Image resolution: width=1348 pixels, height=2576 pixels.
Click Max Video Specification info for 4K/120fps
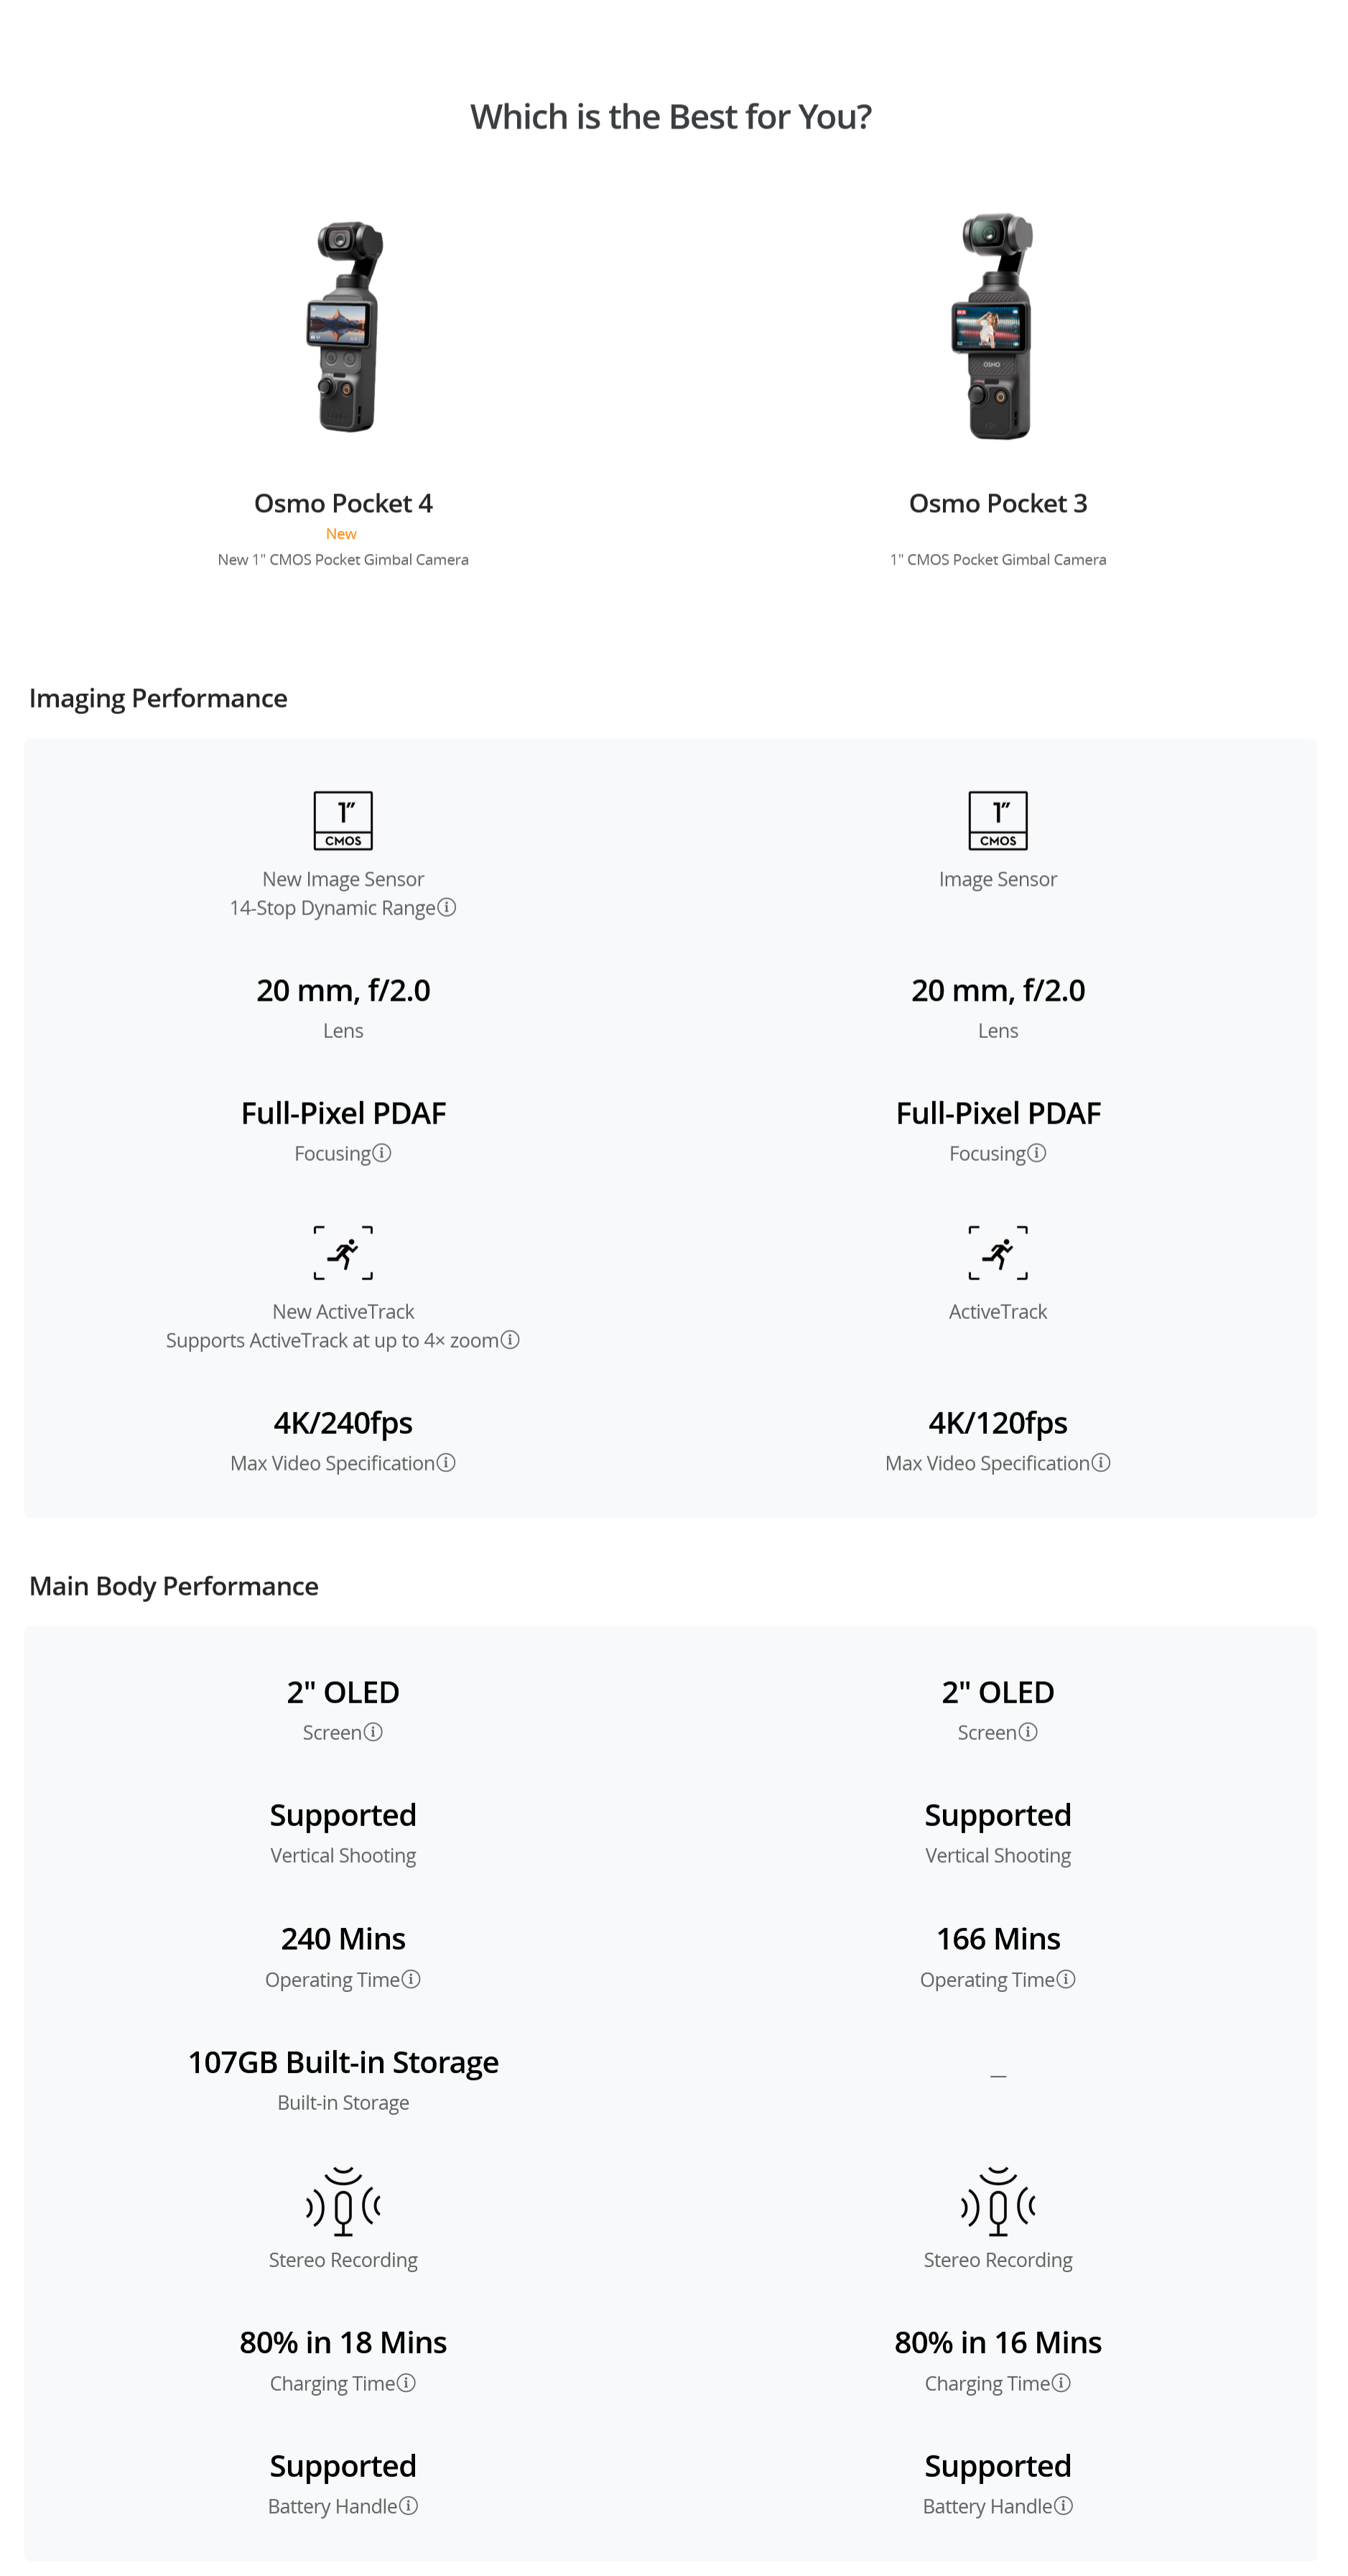(x=1101, y=1462)
